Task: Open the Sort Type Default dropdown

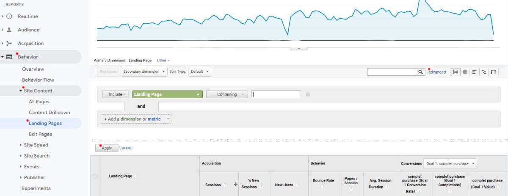Action: click(x=199, y=72)
